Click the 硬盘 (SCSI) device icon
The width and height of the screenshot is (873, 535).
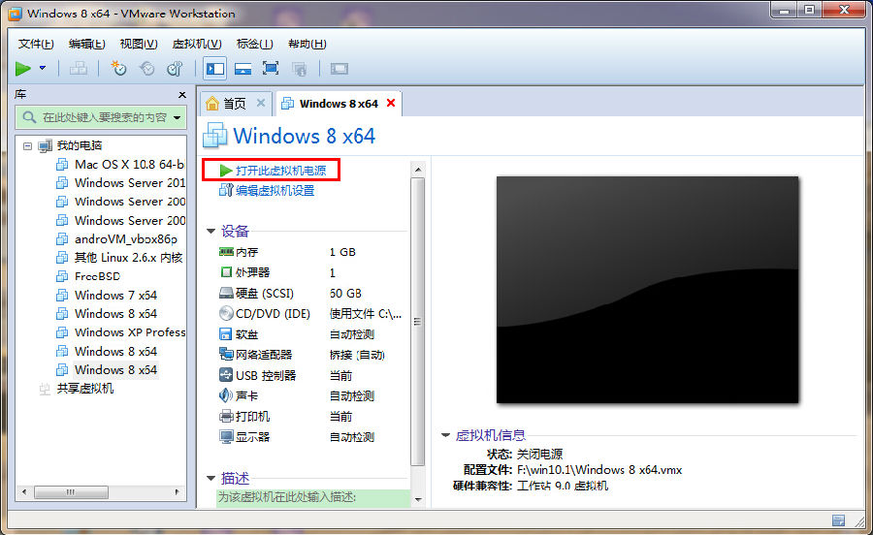tap(226, 294)
